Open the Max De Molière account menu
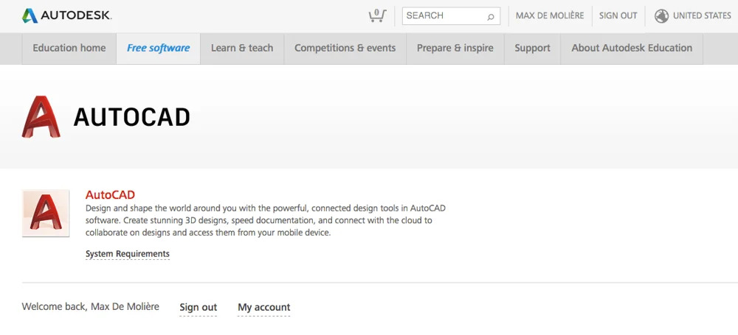Viewport: 738px width, 335px height. click(549, 15)
